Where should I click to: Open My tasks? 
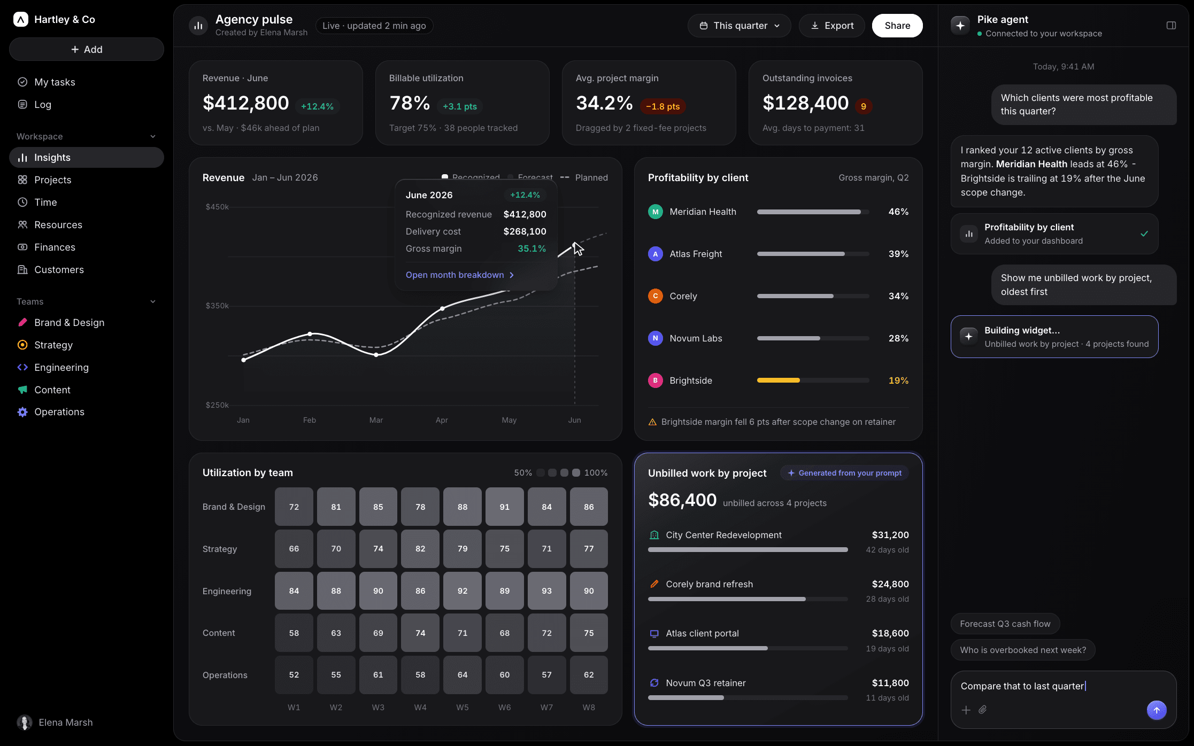click(87, 82)
